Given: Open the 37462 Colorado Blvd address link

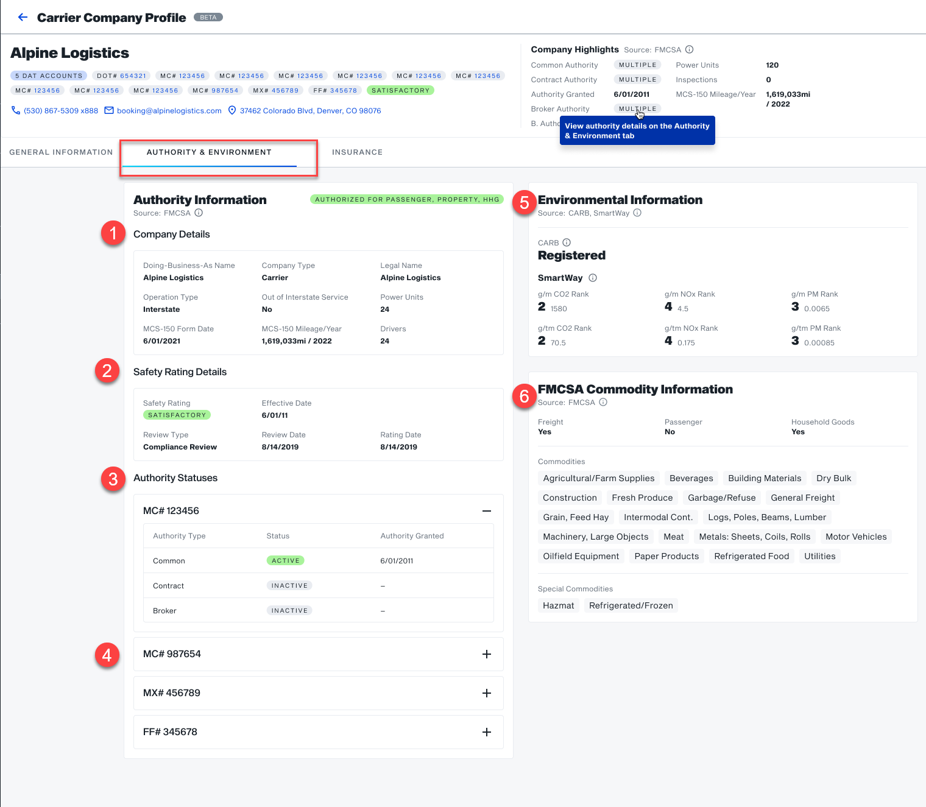Looking at the screenshot, I should tap(310, 111).
